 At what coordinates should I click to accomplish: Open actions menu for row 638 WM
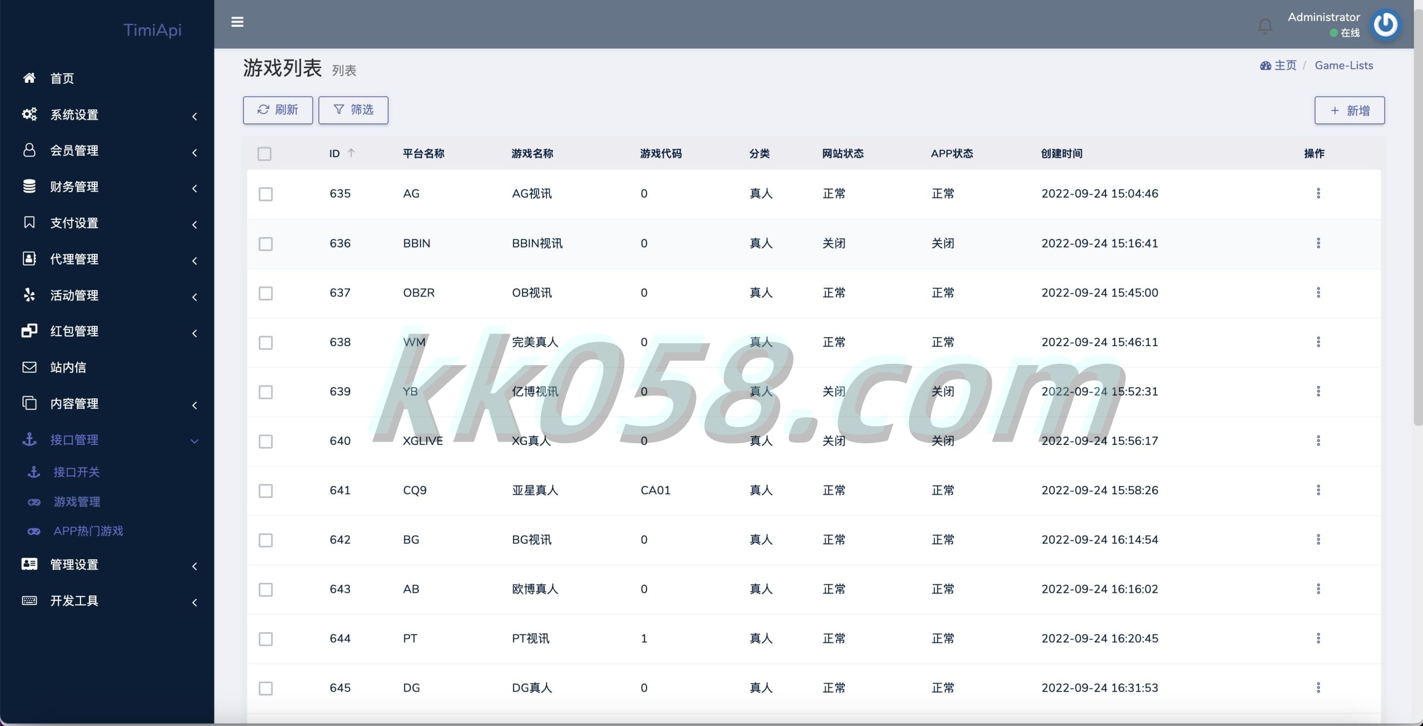pos(1318,342)
